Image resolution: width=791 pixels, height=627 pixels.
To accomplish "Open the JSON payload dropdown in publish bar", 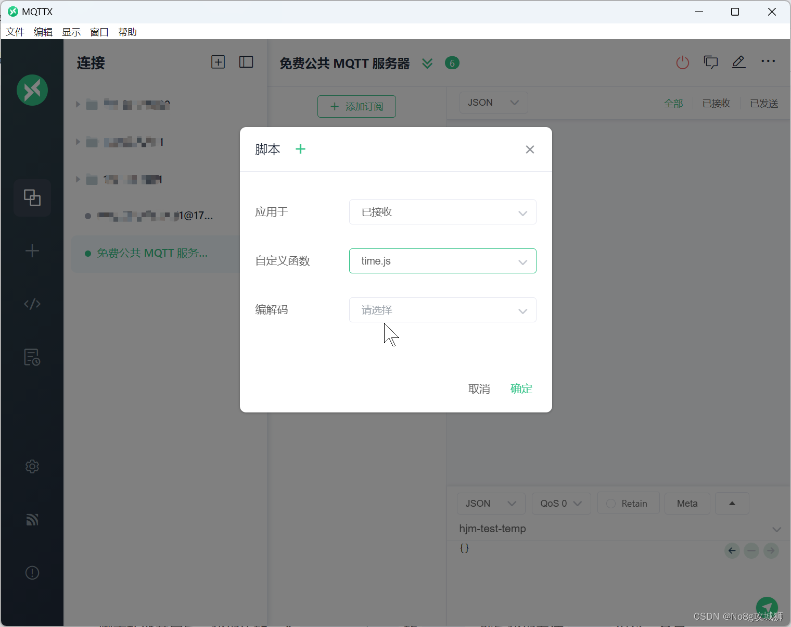I will pyautogui.click(x=491, y=504).
